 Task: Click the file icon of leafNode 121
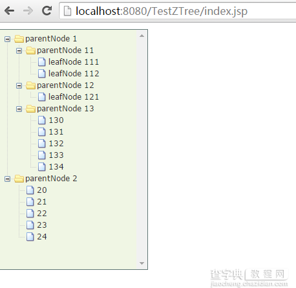coord(42,97)
